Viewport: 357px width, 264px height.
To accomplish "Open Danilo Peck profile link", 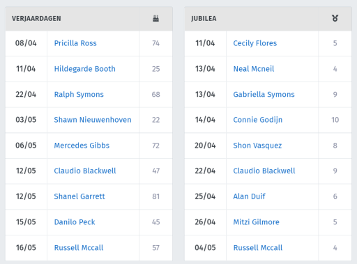I will point(75,222).
